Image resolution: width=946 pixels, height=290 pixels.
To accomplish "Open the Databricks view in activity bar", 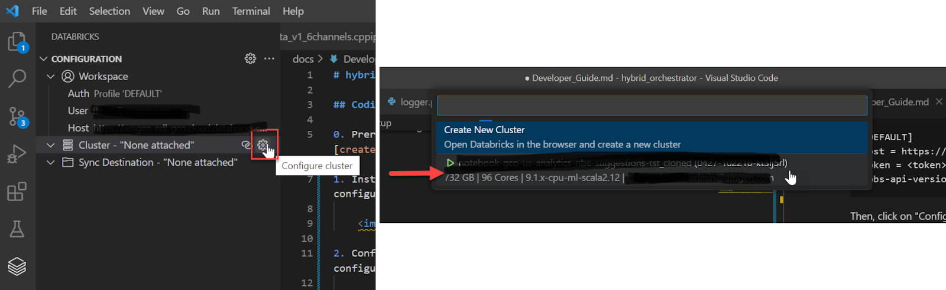I will [x=17, y=266].
